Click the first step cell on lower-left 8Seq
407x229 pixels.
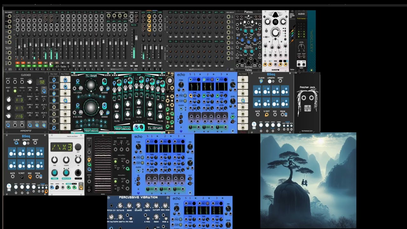point(12,153)
